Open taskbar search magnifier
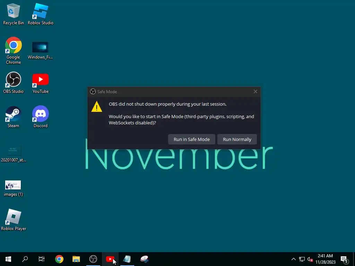The image size is (355, 266). pyautogui.click(x=25, y=259)
